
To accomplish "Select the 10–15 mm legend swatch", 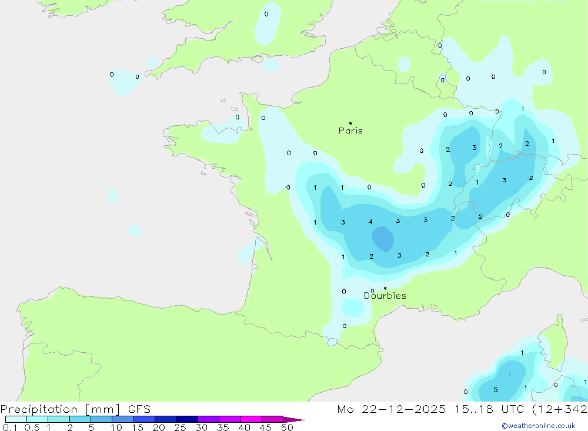I will (123, 419).
